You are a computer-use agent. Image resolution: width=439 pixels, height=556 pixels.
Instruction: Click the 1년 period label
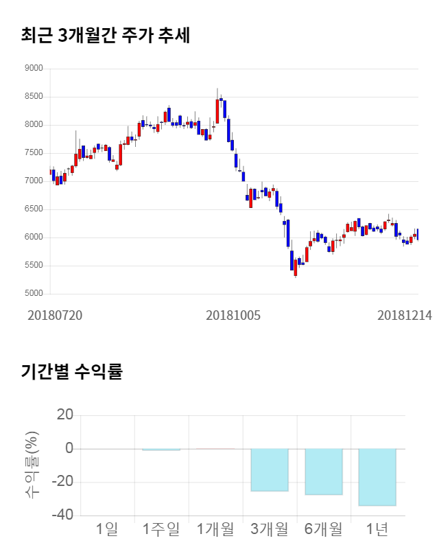point(377,529)
